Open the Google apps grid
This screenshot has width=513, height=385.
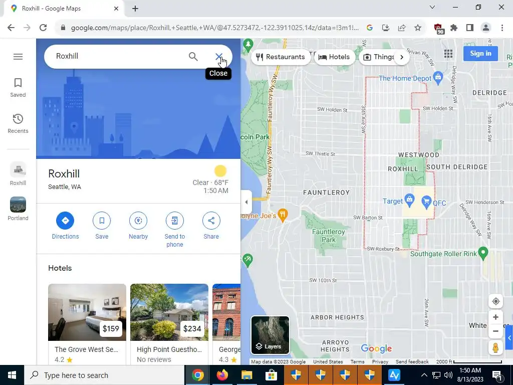click(448, 54)
